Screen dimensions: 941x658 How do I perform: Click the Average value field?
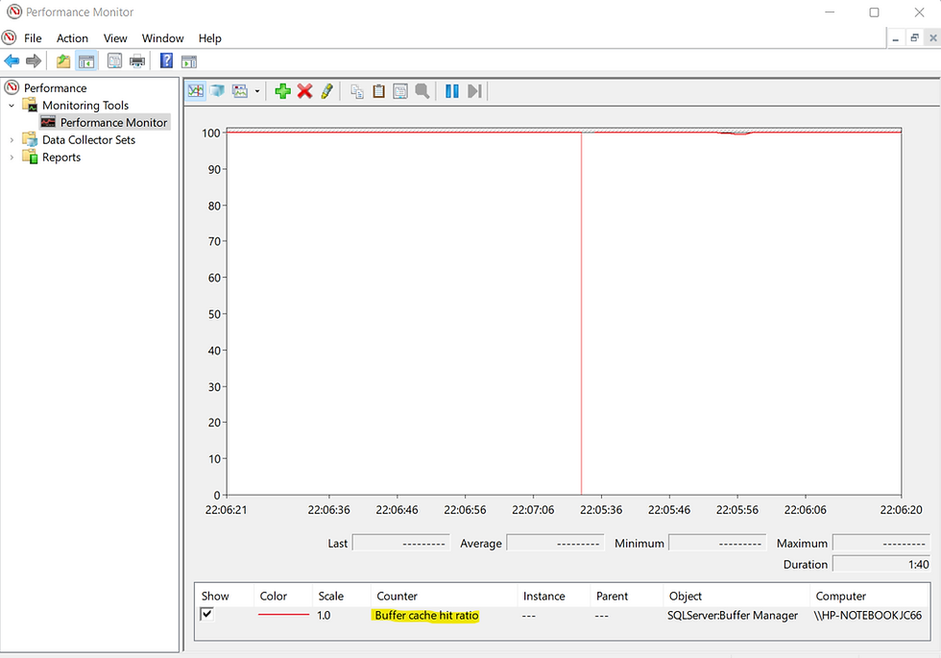tap(555, 543)
